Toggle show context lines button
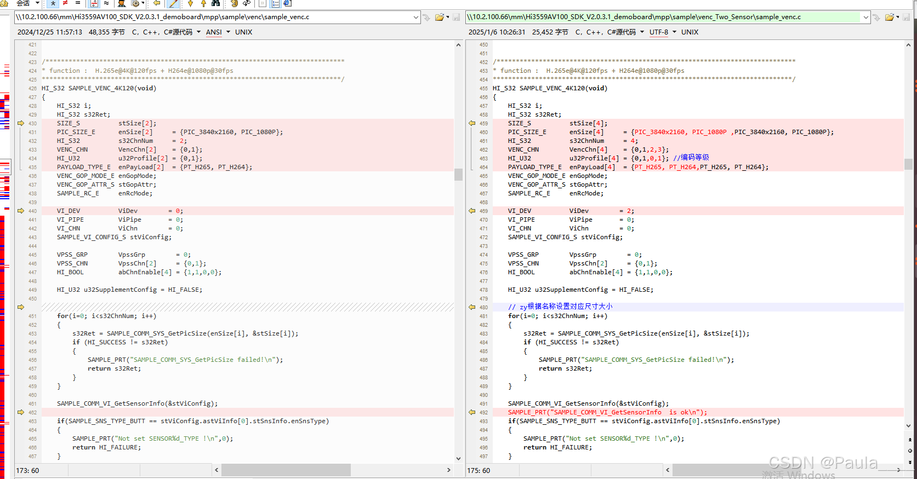 click(x=94, y=3)
